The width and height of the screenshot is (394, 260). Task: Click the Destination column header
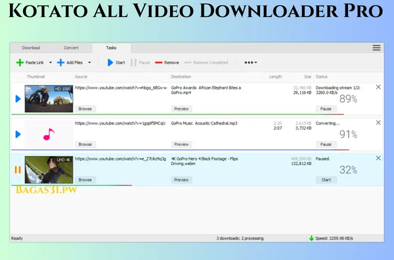point(181,77)
